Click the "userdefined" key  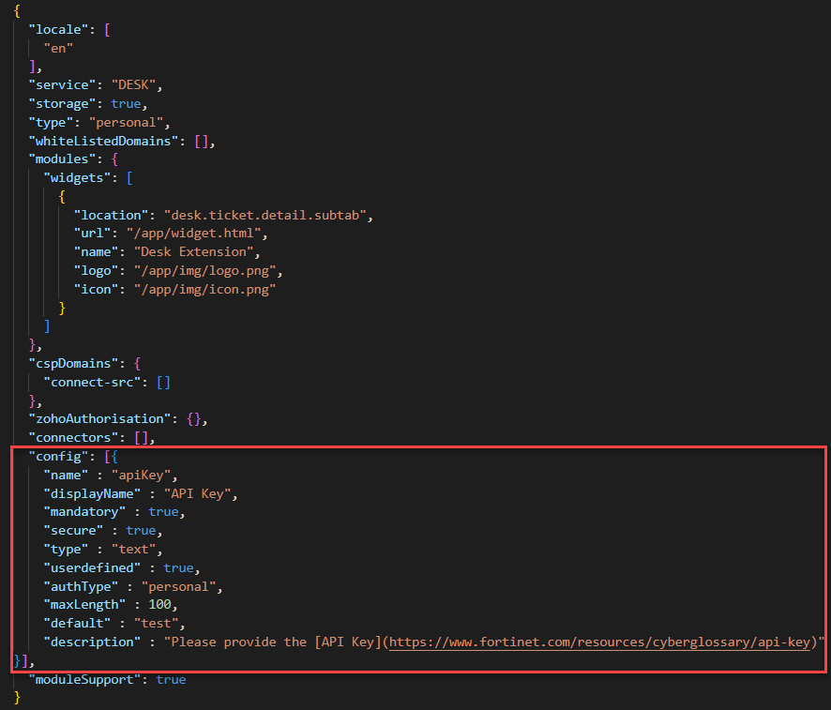point(92,568)
